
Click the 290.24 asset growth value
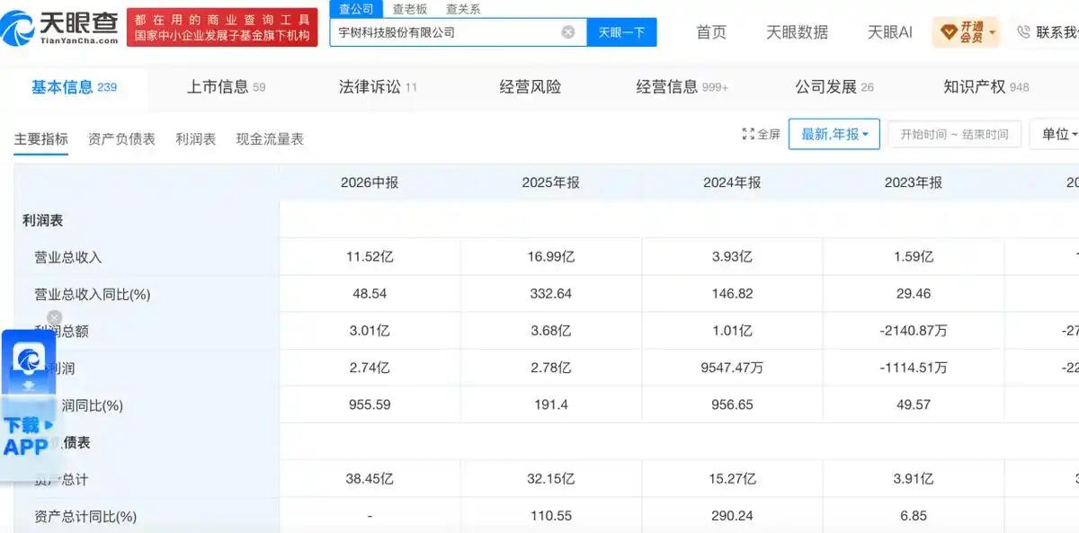pyautogui.click(x=732, y=517)
